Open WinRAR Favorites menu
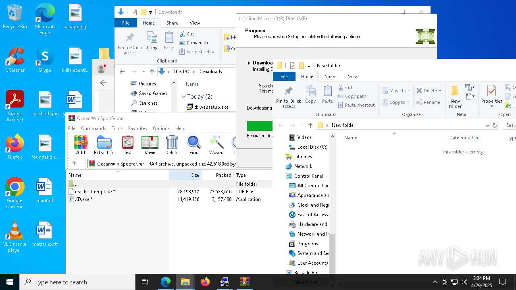 137,128
